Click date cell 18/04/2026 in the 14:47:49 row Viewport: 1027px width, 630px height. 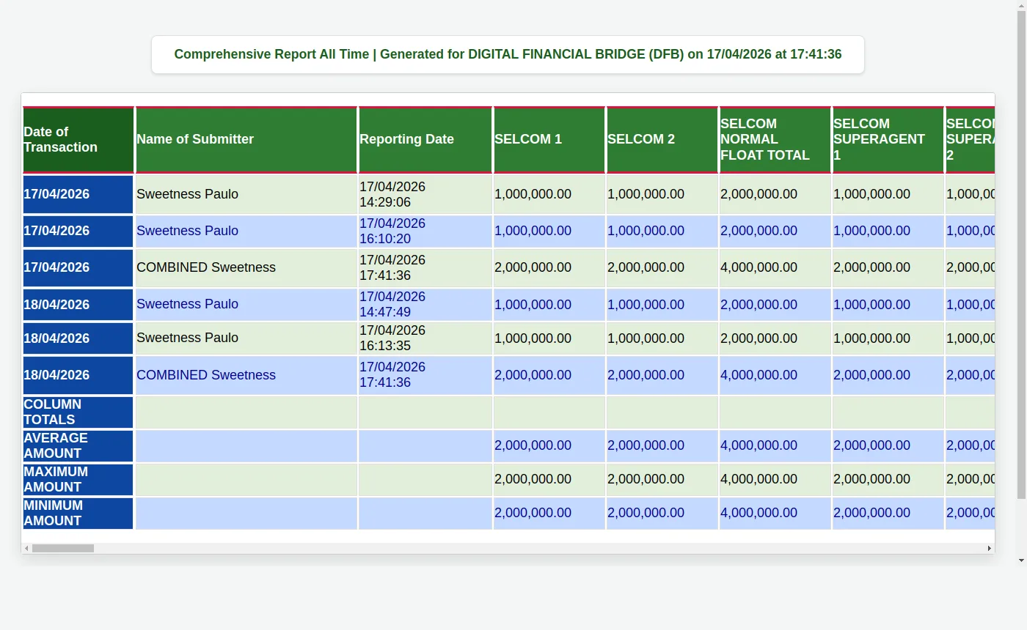click(x=78, y=304)
